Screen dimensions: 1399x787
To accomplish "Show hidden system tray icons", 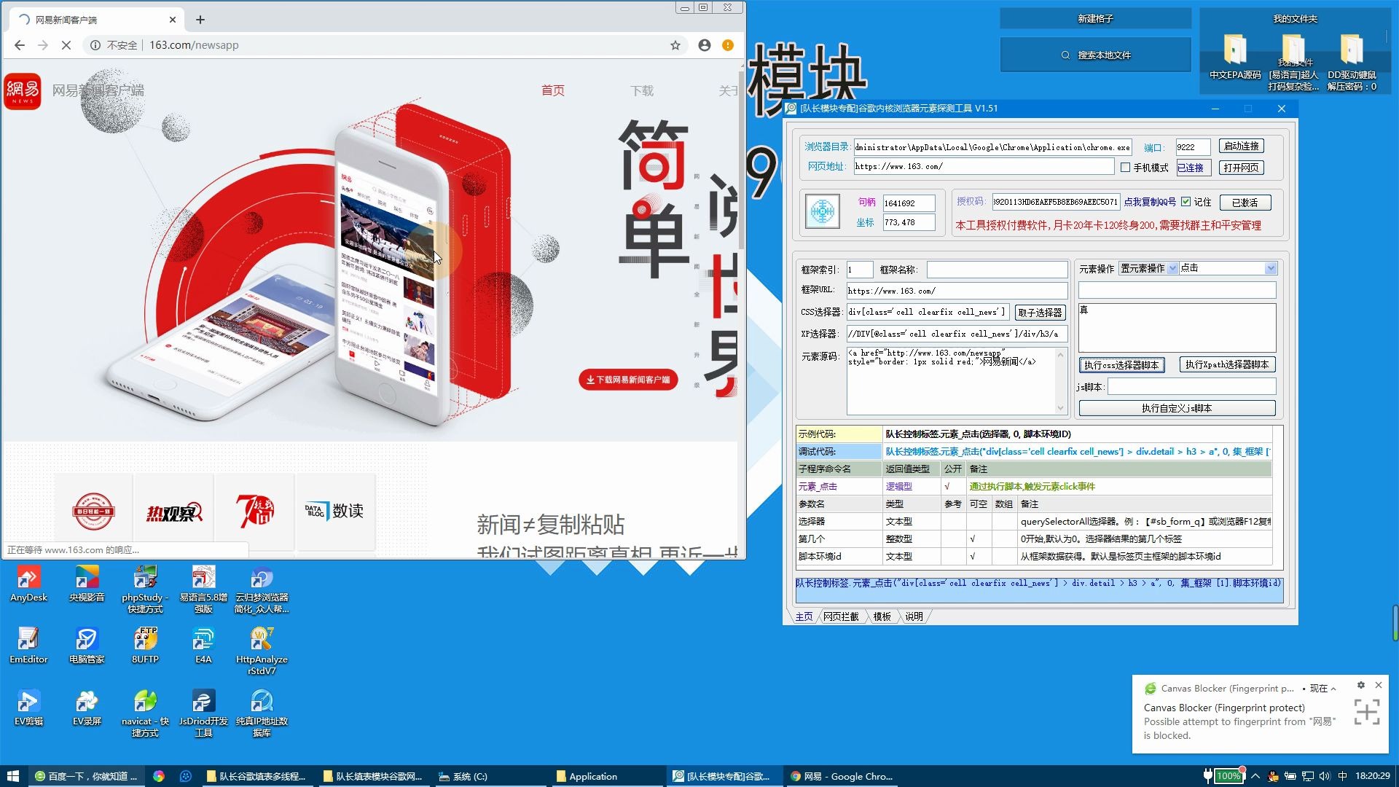I will (1255, 776).
